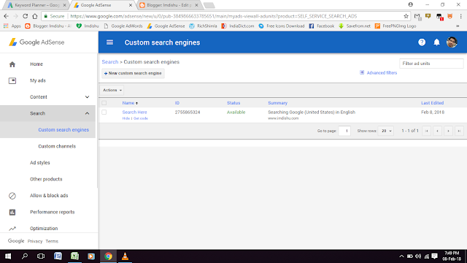Click the taskbar clock showing 7:49 PM
The width and height of the screenshot is (467, 263).
452,256
